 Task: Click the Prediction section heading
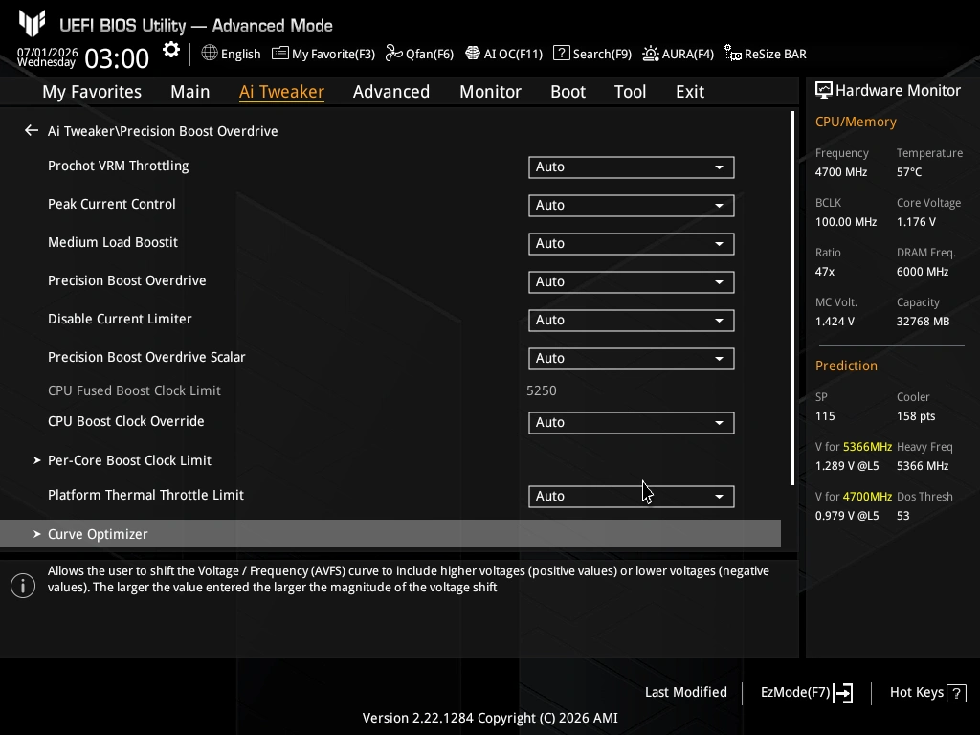point(846,366)
